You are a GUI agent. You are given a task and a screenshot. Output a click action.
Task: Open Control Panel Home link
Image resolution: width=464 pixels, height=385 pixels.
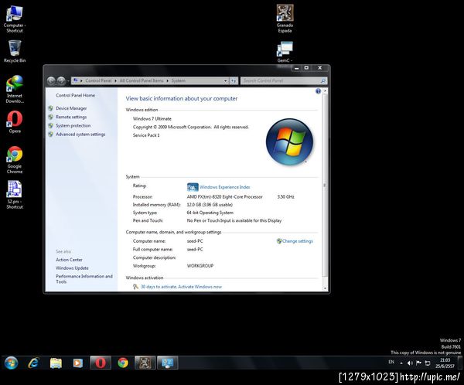coord(76,95)
